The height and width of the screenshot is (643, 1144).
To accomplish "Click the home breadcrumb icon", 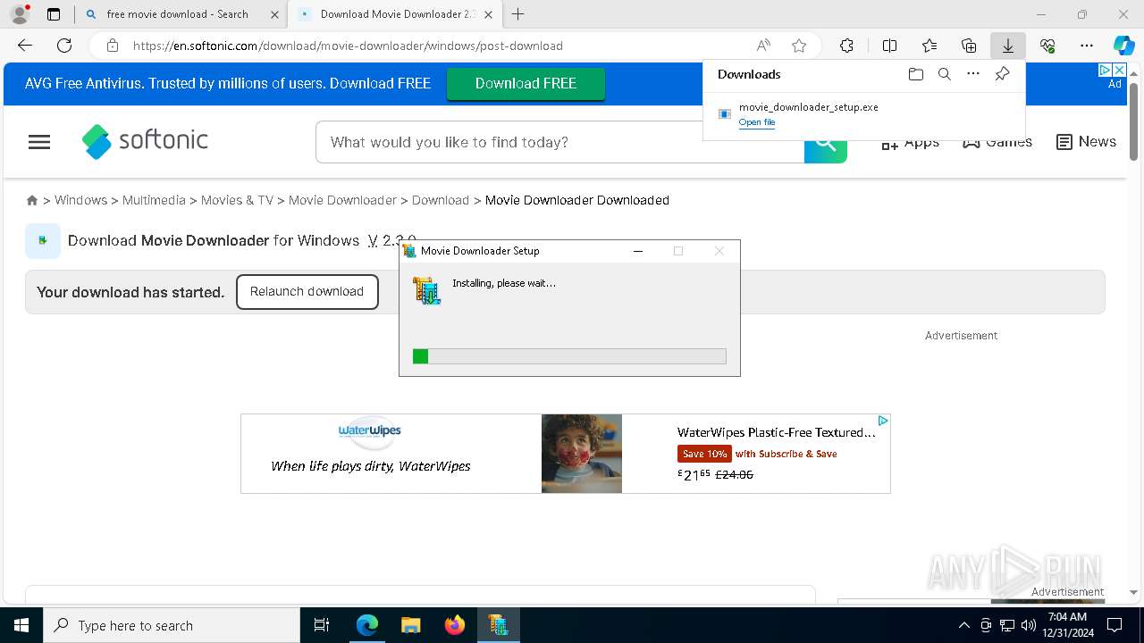I will [x=32, y=200].
